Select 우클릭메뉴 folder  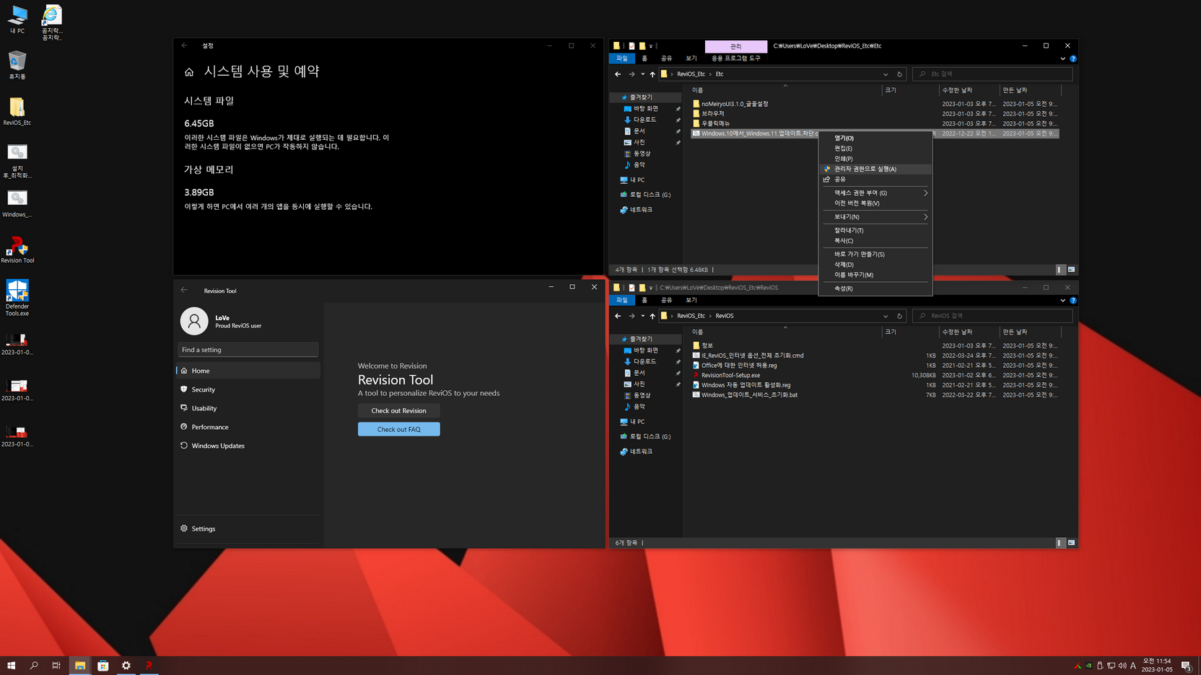point(711,123)
